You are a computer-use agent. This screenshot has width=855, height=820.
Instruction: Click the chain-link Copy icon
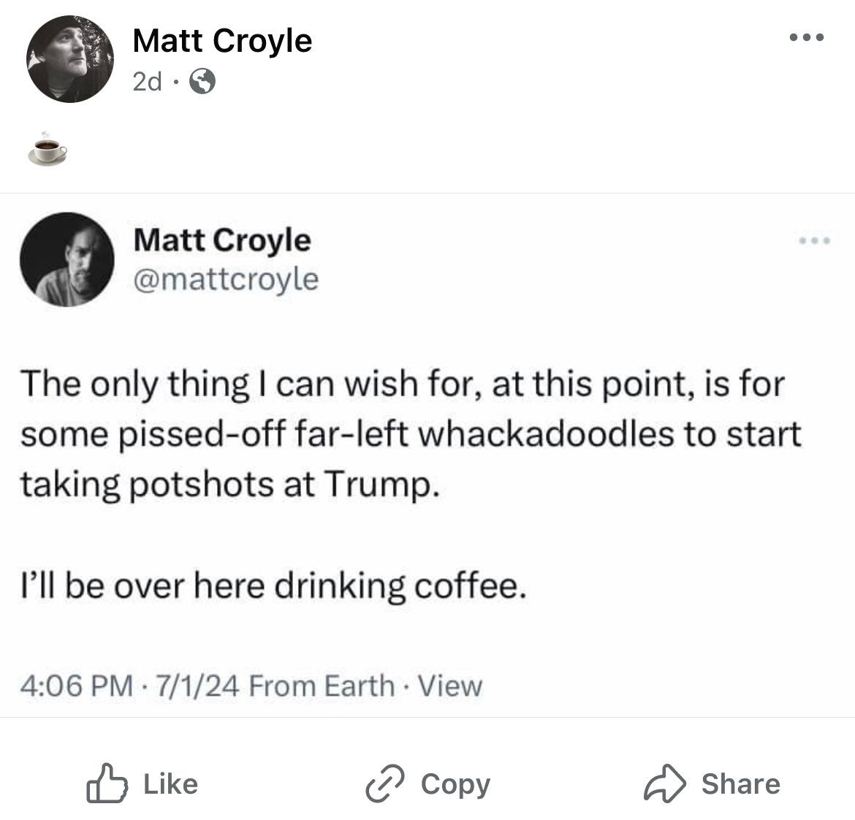(x=384, y=783)
